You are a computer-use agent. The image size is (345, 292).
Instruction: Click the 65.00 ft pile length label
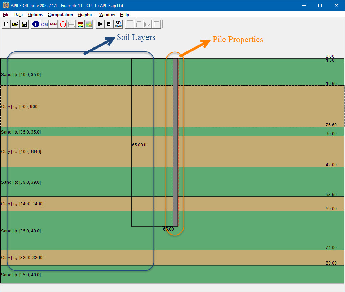point(140,145)
